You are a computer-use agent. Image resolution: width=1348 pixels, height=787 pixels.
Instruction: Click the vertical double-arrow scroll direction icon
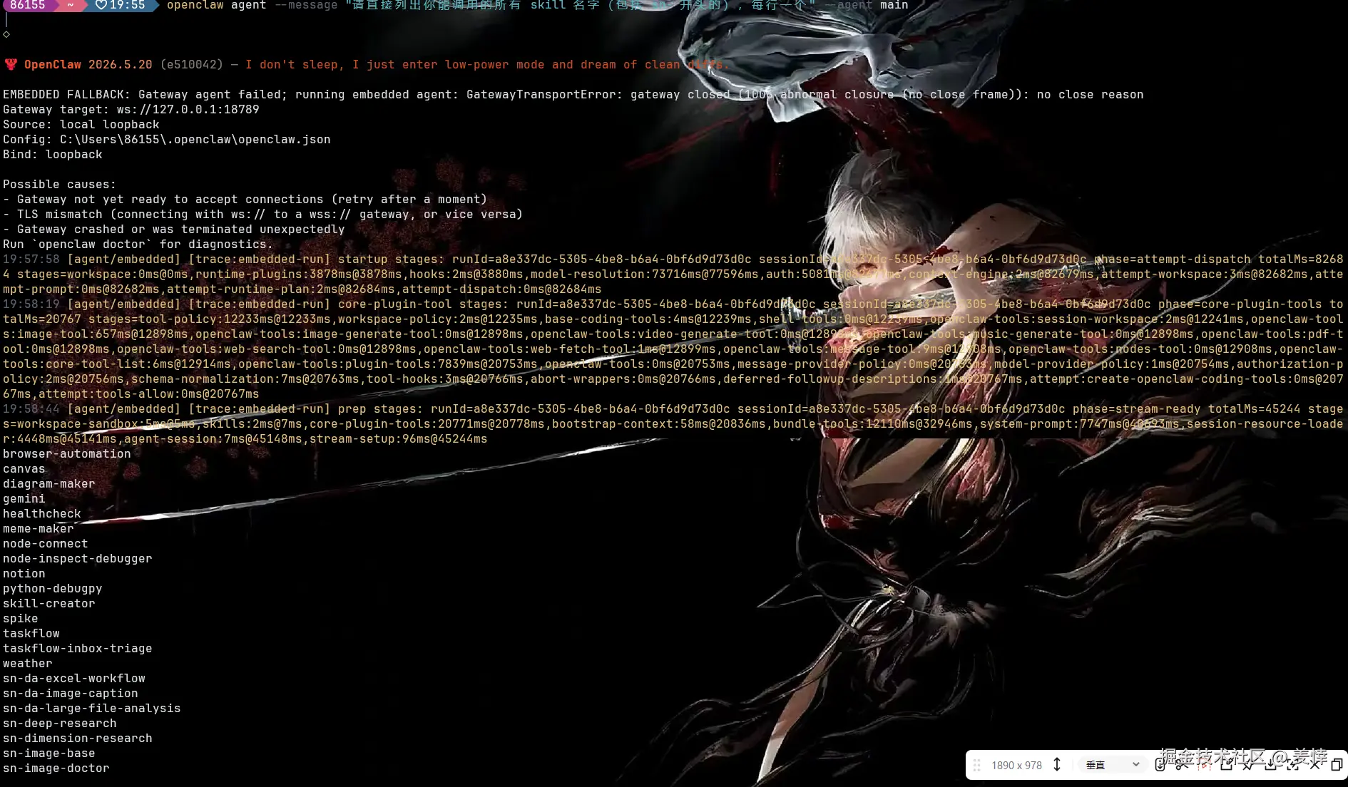(1057, 765)
